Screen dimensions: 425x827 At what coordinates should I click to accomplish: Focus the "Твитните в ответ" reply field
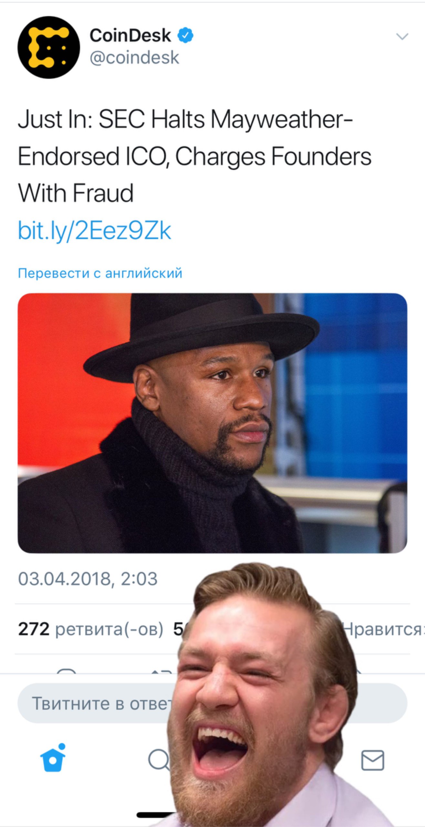(x=212, y=703)
